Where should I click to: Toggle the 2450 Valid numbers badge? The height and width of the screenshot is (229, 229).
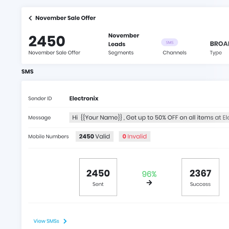(x=94, y=136)
